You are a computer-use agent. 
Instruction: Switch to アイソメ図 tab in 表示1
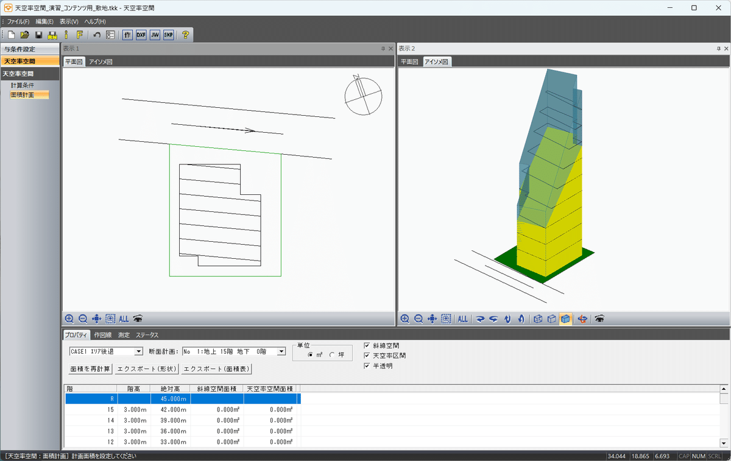[101, 62]
